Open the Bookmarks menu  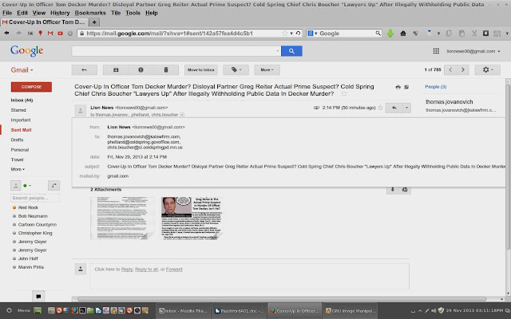(x=90, y=13)
